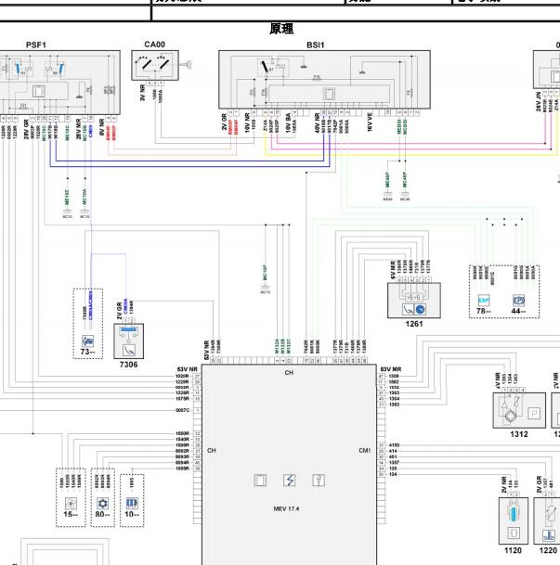The height and width of the screenshot is (565, 560).
Task: Click the MC46 ground symbol below BSI1
Action: 405,195
